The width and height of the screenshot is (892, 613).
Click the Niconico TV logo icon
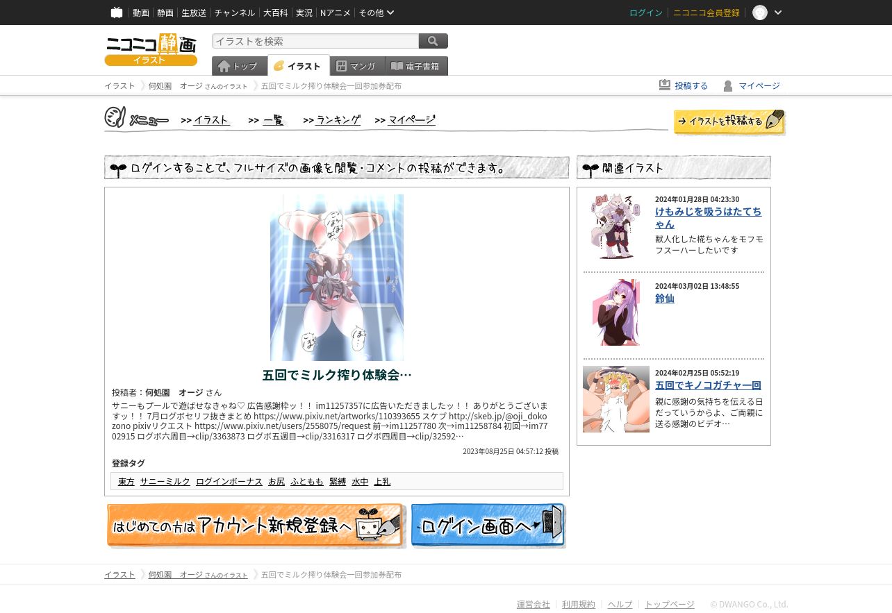pyautogui.click(x=117, y=12)
